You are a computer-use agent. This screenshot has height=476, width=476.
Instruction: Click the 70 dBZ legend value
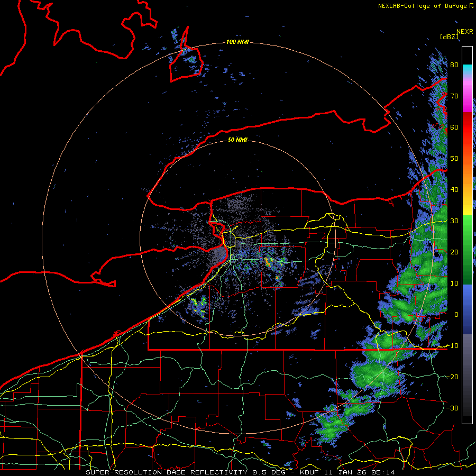pyautogui.click(x=454, y=96)
